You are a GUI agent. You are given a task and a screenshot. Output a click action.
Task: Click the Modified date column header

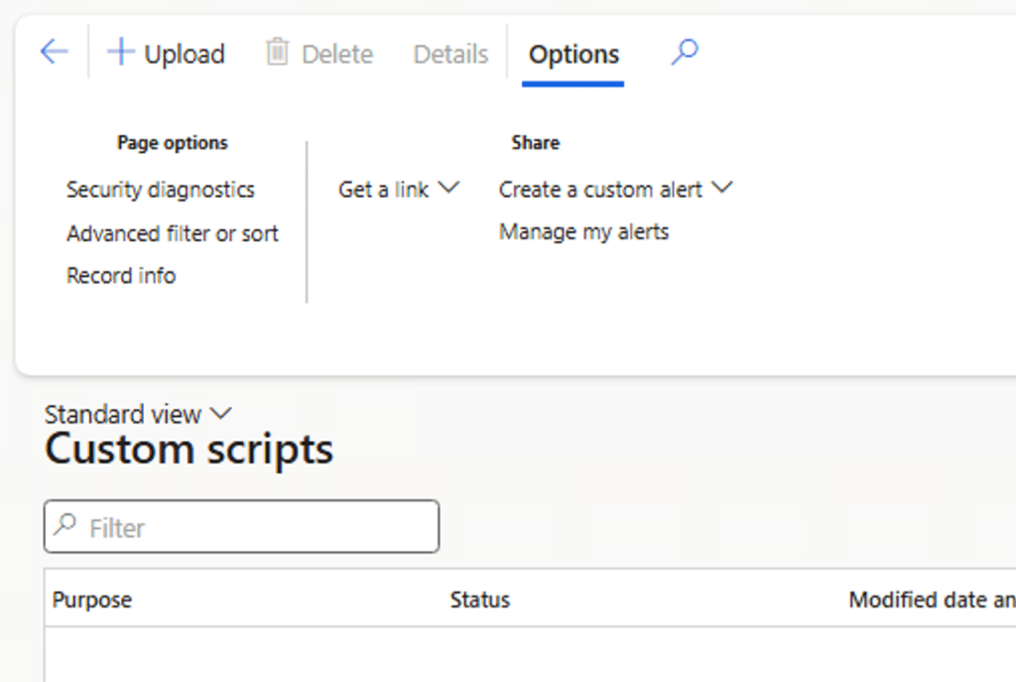pyautogui.click(x=931, y=600)
